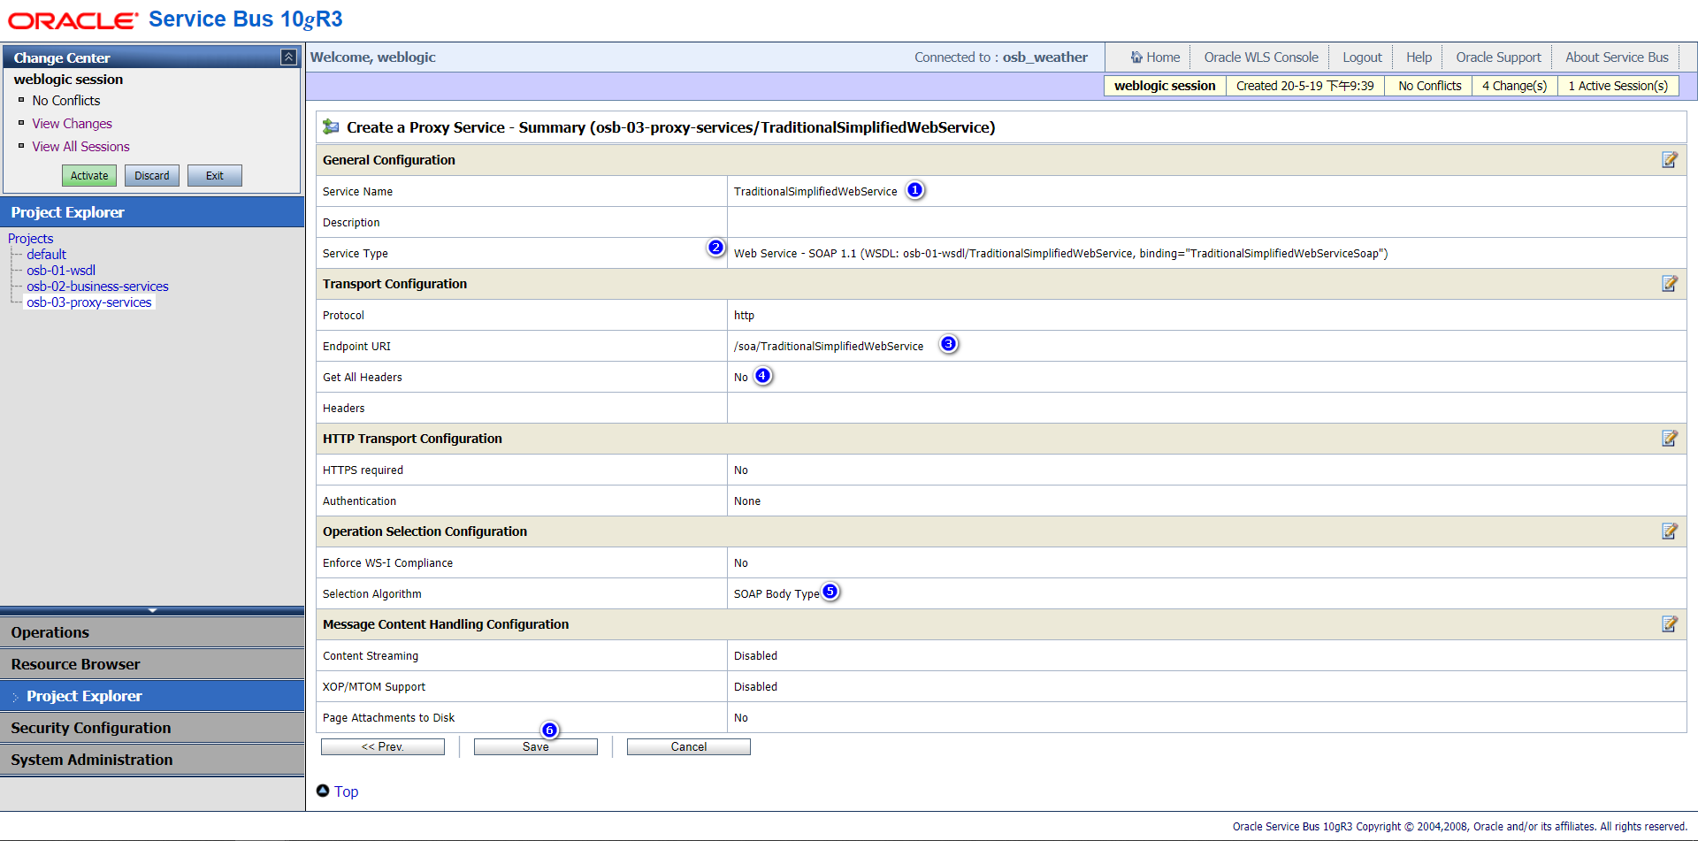
Task: Select the osb-02-business-services project
Action: 97,287
